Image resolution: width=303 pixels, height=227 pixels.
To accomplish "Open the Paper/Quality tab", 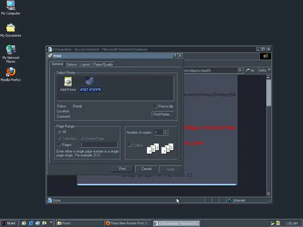I will click(103, 64).
